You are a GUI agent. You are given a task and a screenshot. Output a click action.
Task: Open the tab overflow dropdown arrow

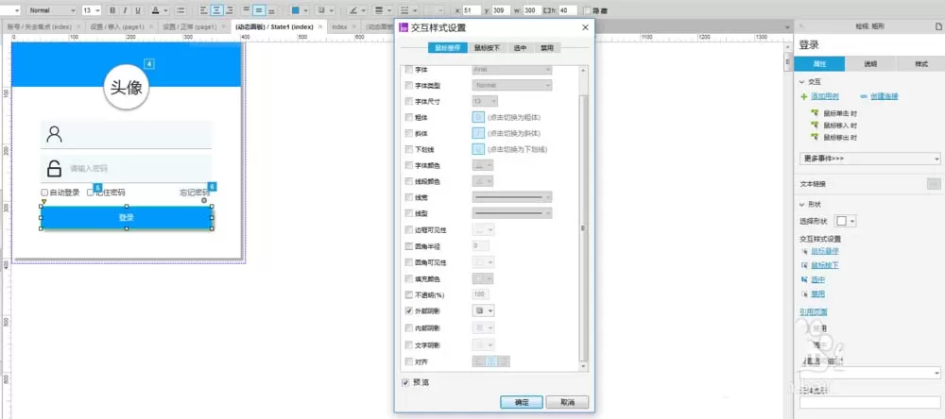787,27
